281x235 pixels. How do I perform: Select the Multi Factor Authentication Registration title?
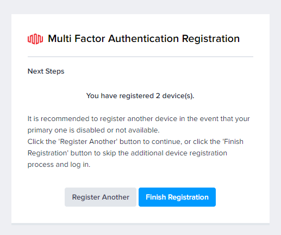pos(143,39)
